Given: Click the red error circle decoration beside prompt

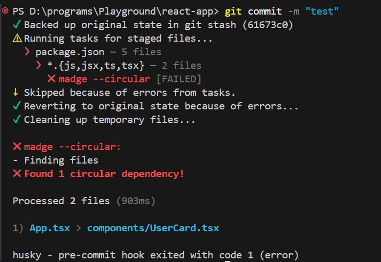Looking at the screenshot, I should [5, 11].
